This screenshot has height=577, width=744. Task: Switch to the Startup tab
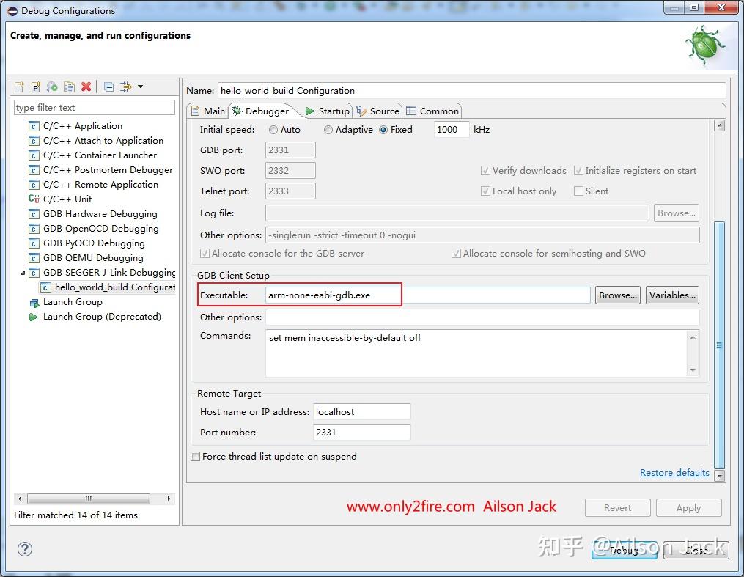(x=328, y=111)
